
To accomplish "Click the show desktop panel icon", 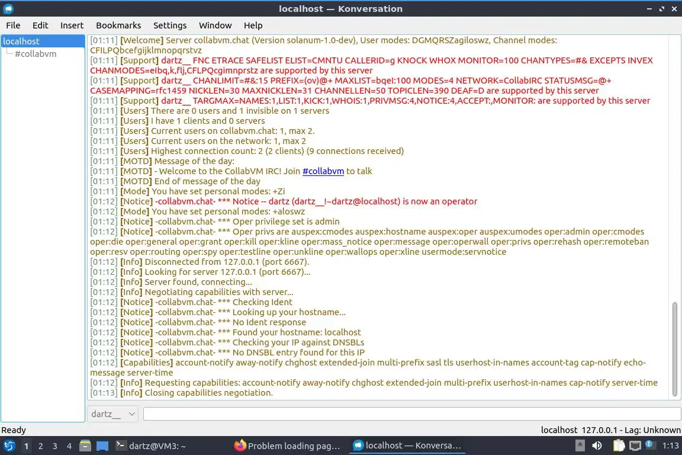I will [x=102, y=446].
